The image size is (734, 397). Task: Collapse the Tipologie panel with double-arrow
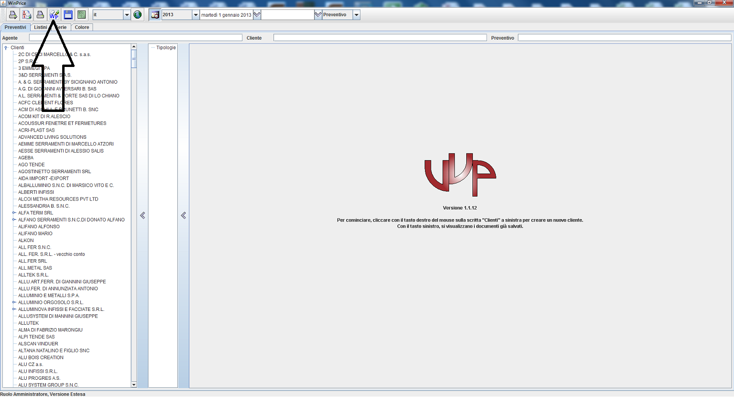pos(184,216)
